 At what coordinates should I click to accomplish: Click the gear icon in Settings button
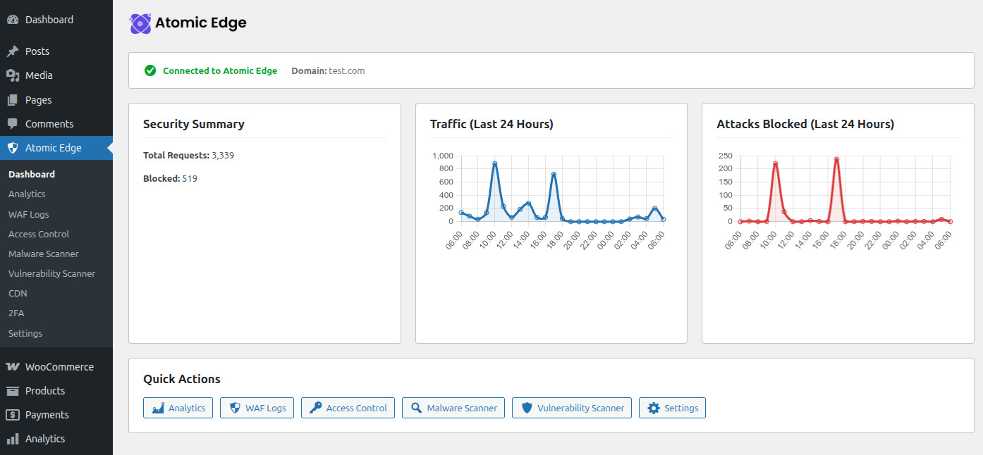pos(654,408)
